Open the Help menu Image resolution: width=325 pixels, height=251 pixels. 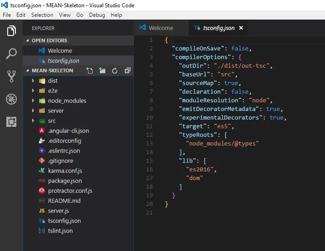[116, 15]
